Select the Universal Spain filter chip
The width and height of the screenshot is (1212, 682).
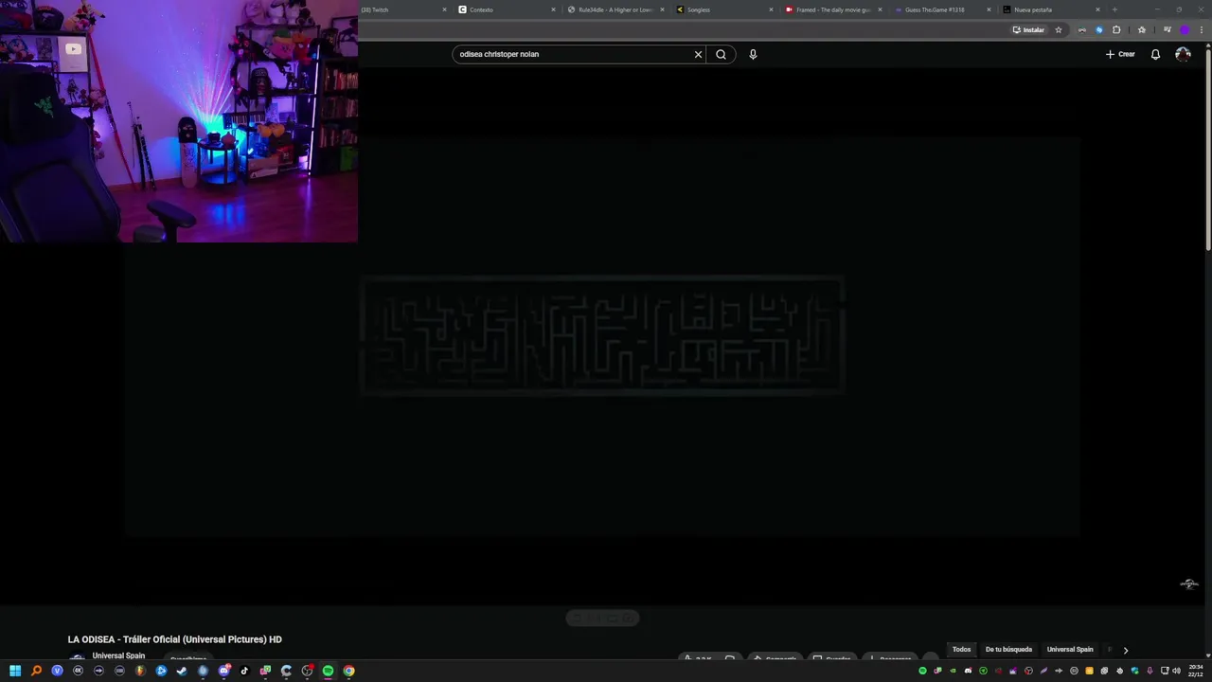click(x=1070, y=650)
